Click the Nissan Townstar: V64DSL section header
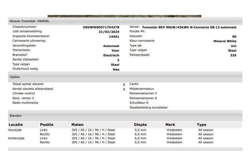This screenshot has height=166, width=249. pos(30,21)
